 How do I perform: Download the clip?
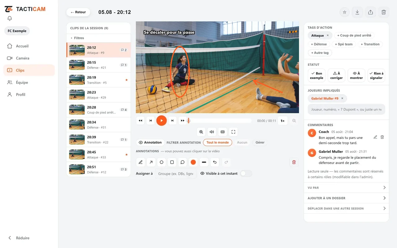click(x=357, y=12)
